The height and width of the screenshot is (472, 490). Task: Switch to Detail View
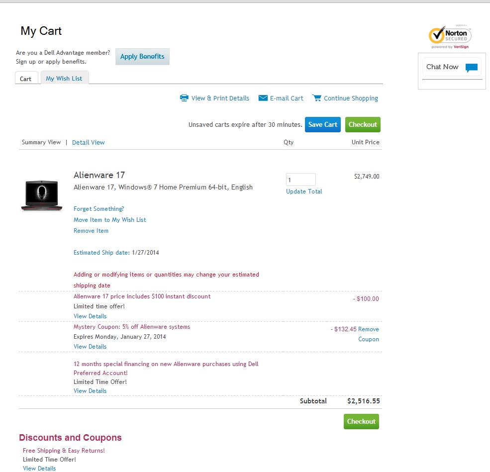click(x=89, y=142)
